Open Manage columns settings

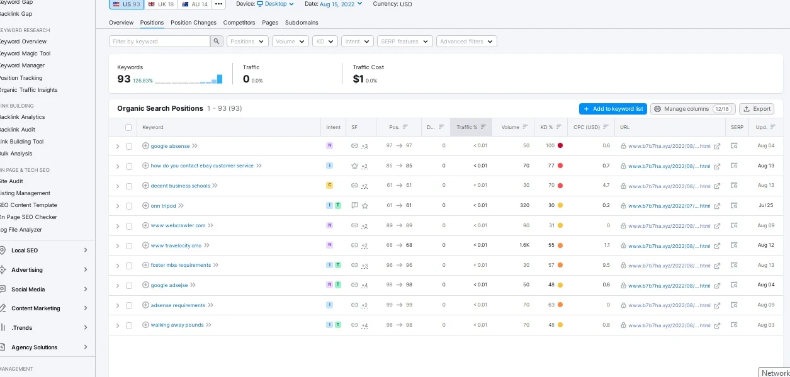click(692, 109)
